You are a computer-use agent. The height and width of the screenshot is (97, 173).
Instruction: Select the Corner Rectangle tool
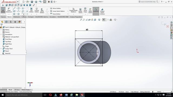click(x=14, y=11)
